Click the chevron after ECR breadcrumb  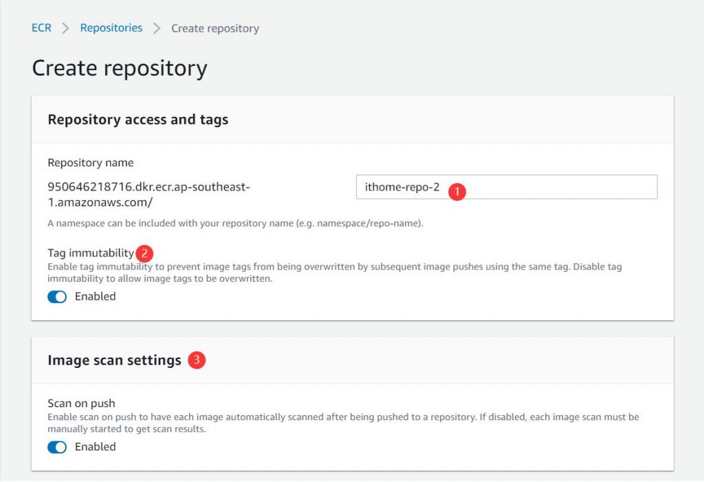(x=66, y=28)
